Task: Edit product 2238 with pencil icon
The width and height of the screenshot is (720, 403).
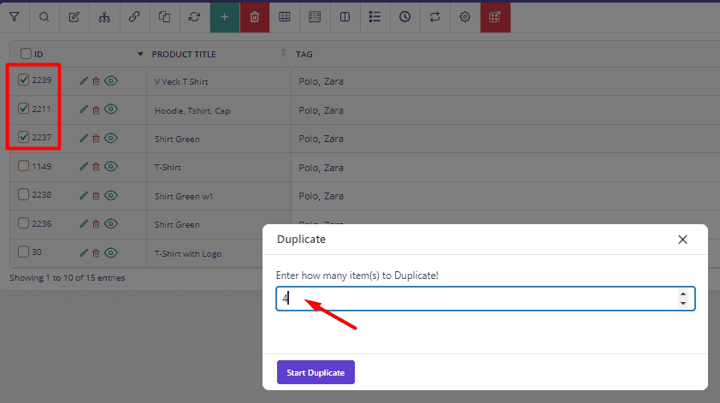Action: point(84,196)
